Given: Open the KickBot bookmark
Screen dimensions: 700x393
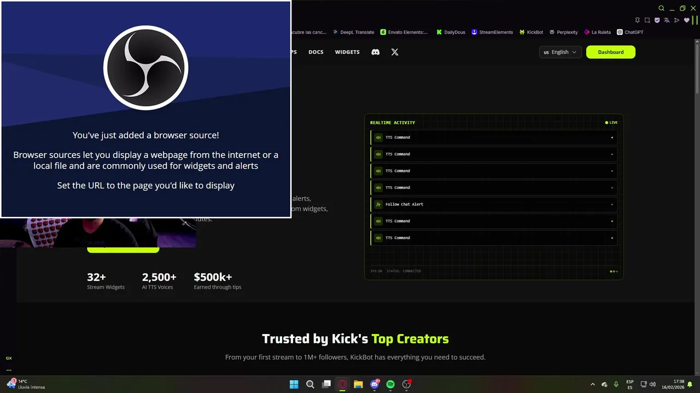Looking at the screenshot, I should (x=531, y=32).
